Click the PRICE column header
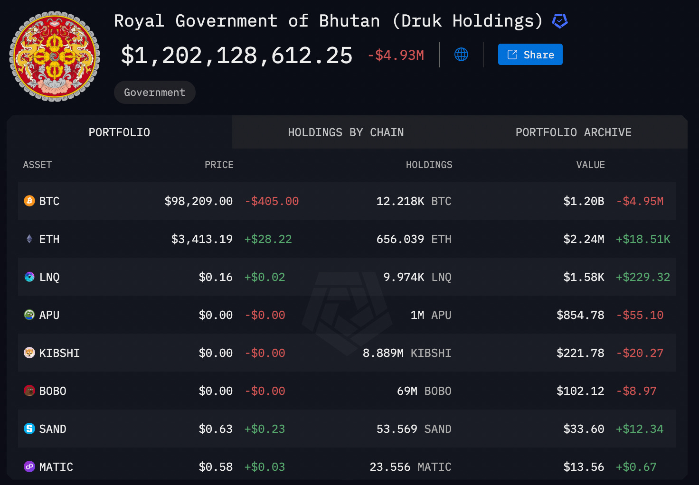The height and width of the screenshot is (485, 699). point(219,165)
